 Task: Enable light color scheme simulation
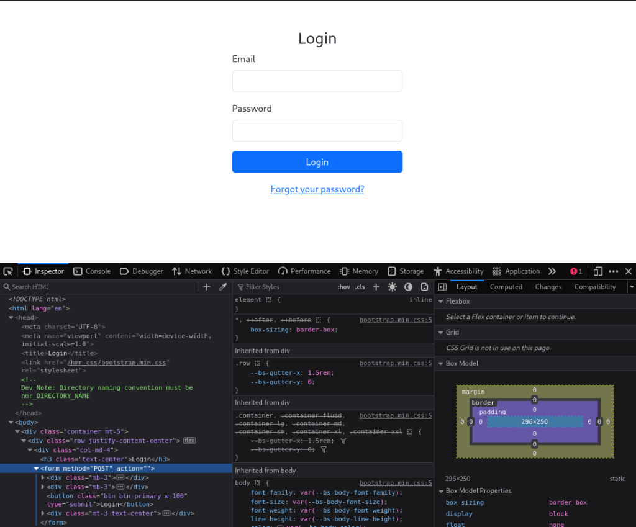coord(392,287)
